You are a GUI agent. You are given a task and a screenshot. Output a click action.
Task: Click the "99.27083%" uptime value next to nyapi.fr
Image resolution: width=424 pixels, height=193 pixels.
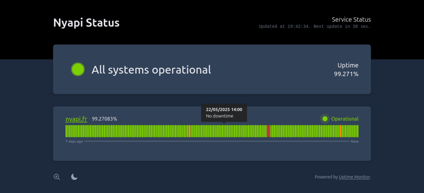coord(104,119)
